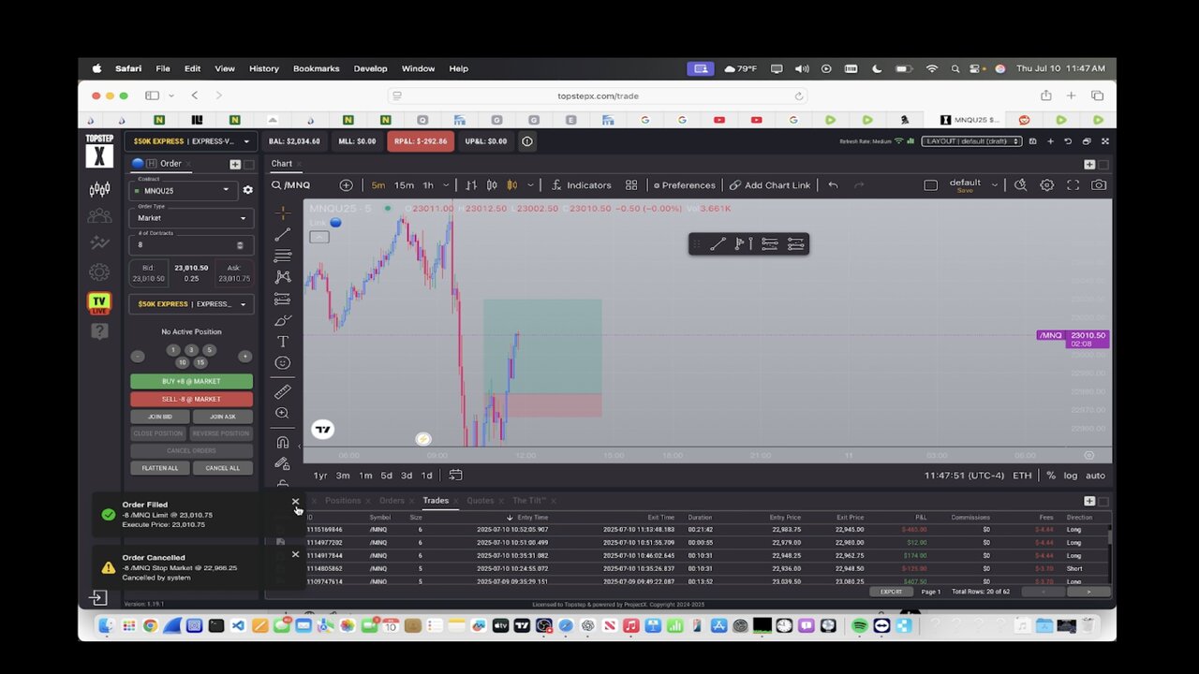The height and width of the screenshot is (674, 1199).
Task: Select the candles chart style icon
Action: (x=512, y=185)
